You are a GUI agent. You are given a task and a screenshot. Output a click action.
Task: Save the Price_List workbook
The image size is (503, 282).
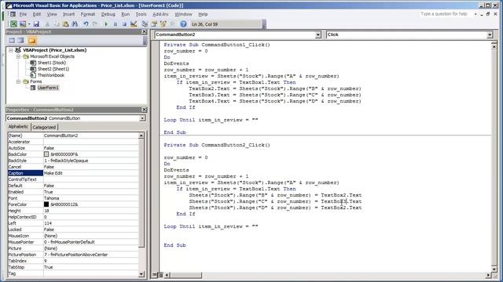click(36, 24)
